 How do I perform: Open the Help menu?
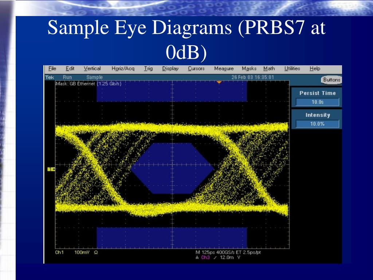(315, 69)
